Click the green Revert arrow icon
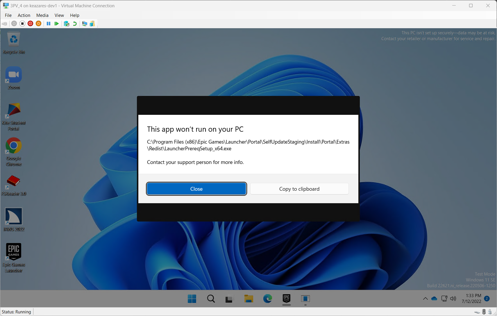 click(x=75, y=24)
